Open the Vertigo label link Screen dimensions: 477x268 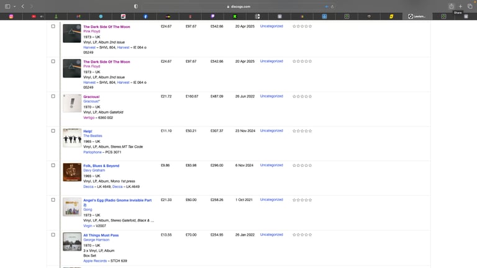click(x=89, y=118)
